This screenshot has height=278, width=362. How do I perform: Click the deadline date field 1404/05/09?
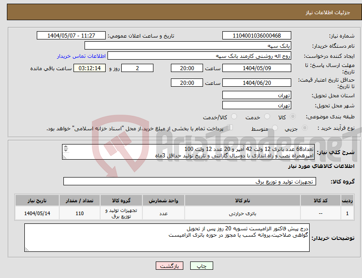pos(257,68)
